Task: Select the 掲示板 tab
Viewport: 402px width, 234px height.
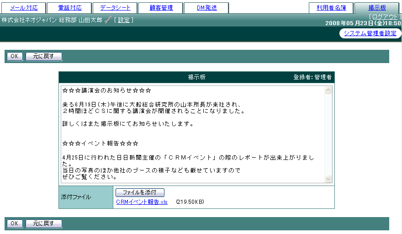Action: (377, 8)
